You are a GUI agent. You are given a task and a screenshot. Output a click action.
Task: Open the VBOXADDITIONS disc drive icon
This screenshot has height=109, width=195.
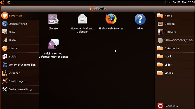[160, 40]
